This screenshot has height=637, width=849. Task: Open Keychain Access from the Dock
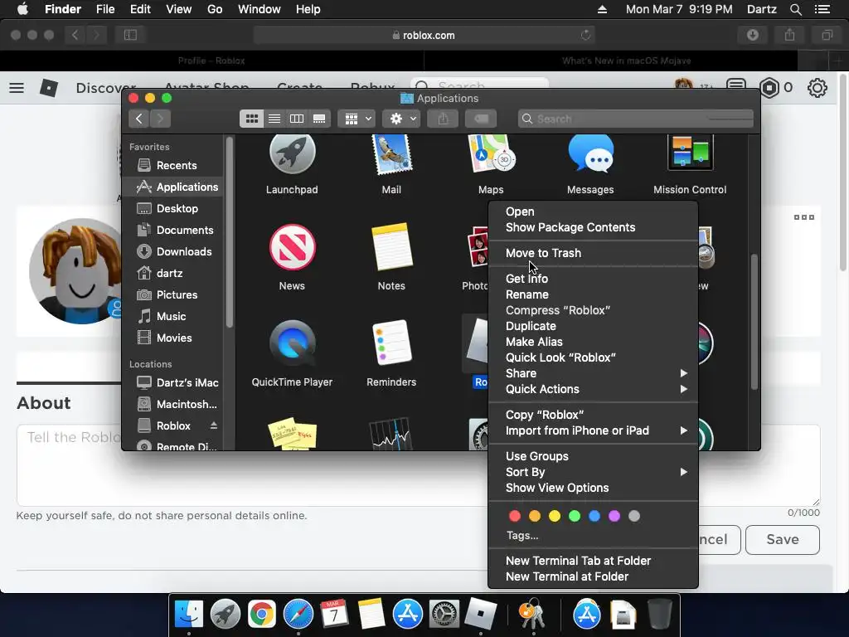tap(533, 614)
